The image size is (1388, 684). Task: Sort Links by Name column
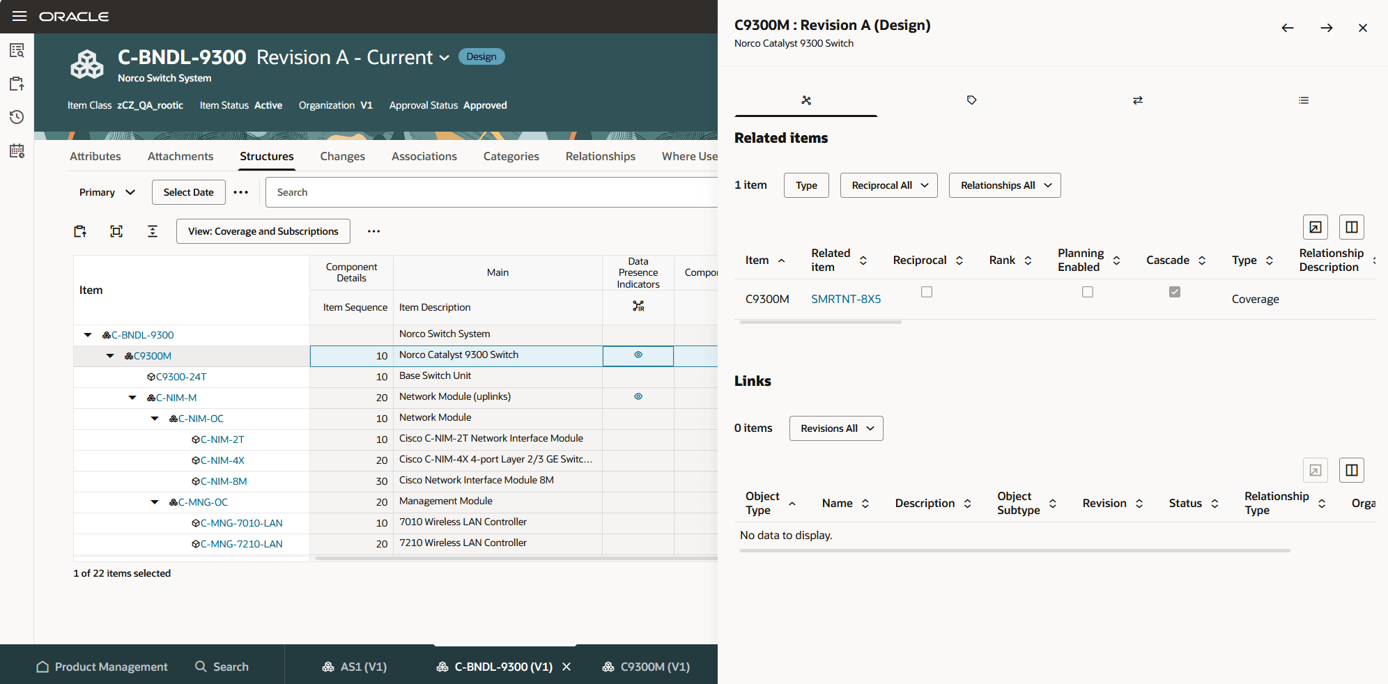pos(865,504)
